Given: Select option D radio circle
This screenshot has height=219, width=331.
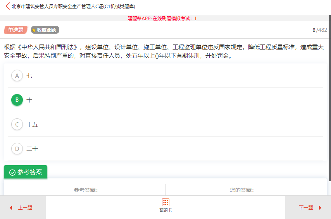Looking at the screenshot, I should tap(17, 149).
